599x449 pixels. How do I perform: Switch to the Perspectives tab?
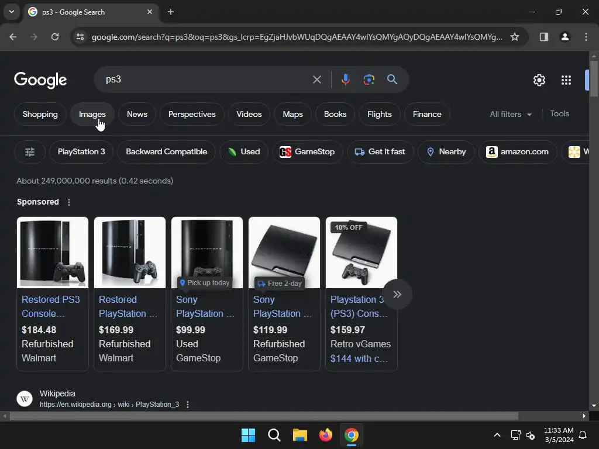point(192,114)
